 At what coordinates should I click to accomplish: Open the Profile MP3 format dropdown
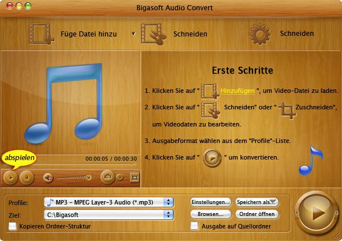point(109,202)
